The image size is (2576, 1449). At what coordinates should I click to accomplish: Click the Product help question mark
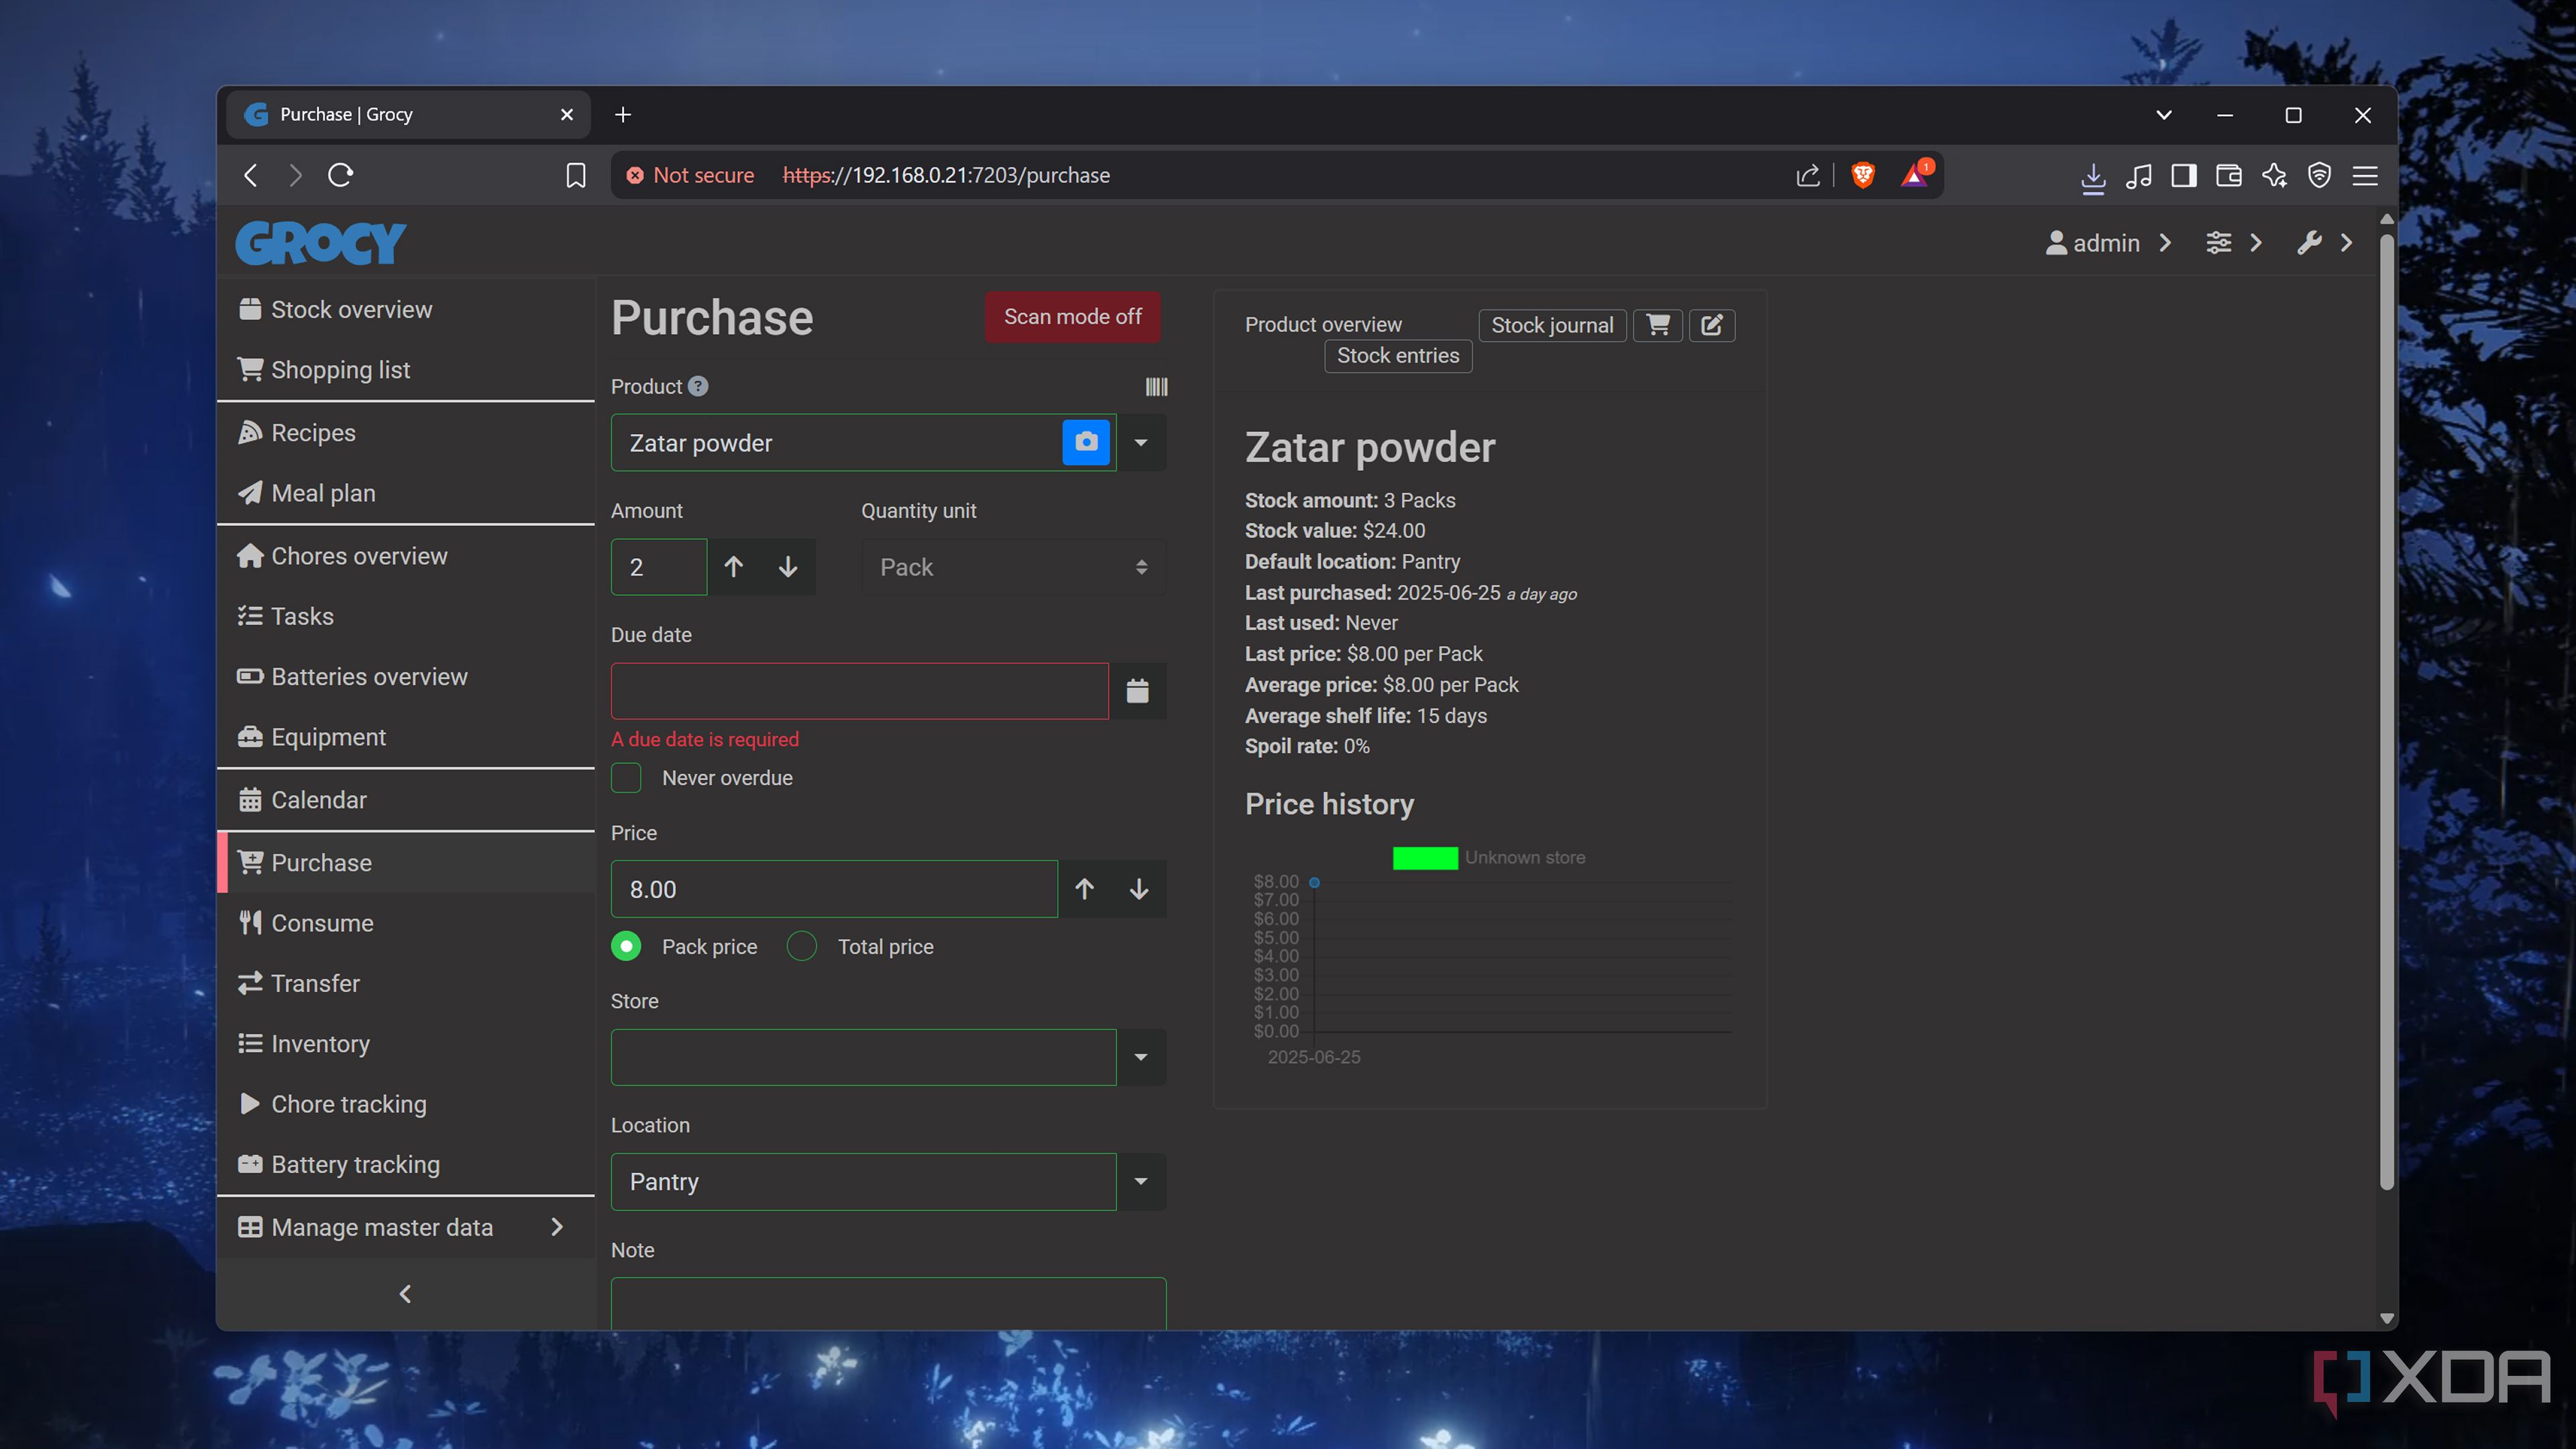(x=698, y=386)
